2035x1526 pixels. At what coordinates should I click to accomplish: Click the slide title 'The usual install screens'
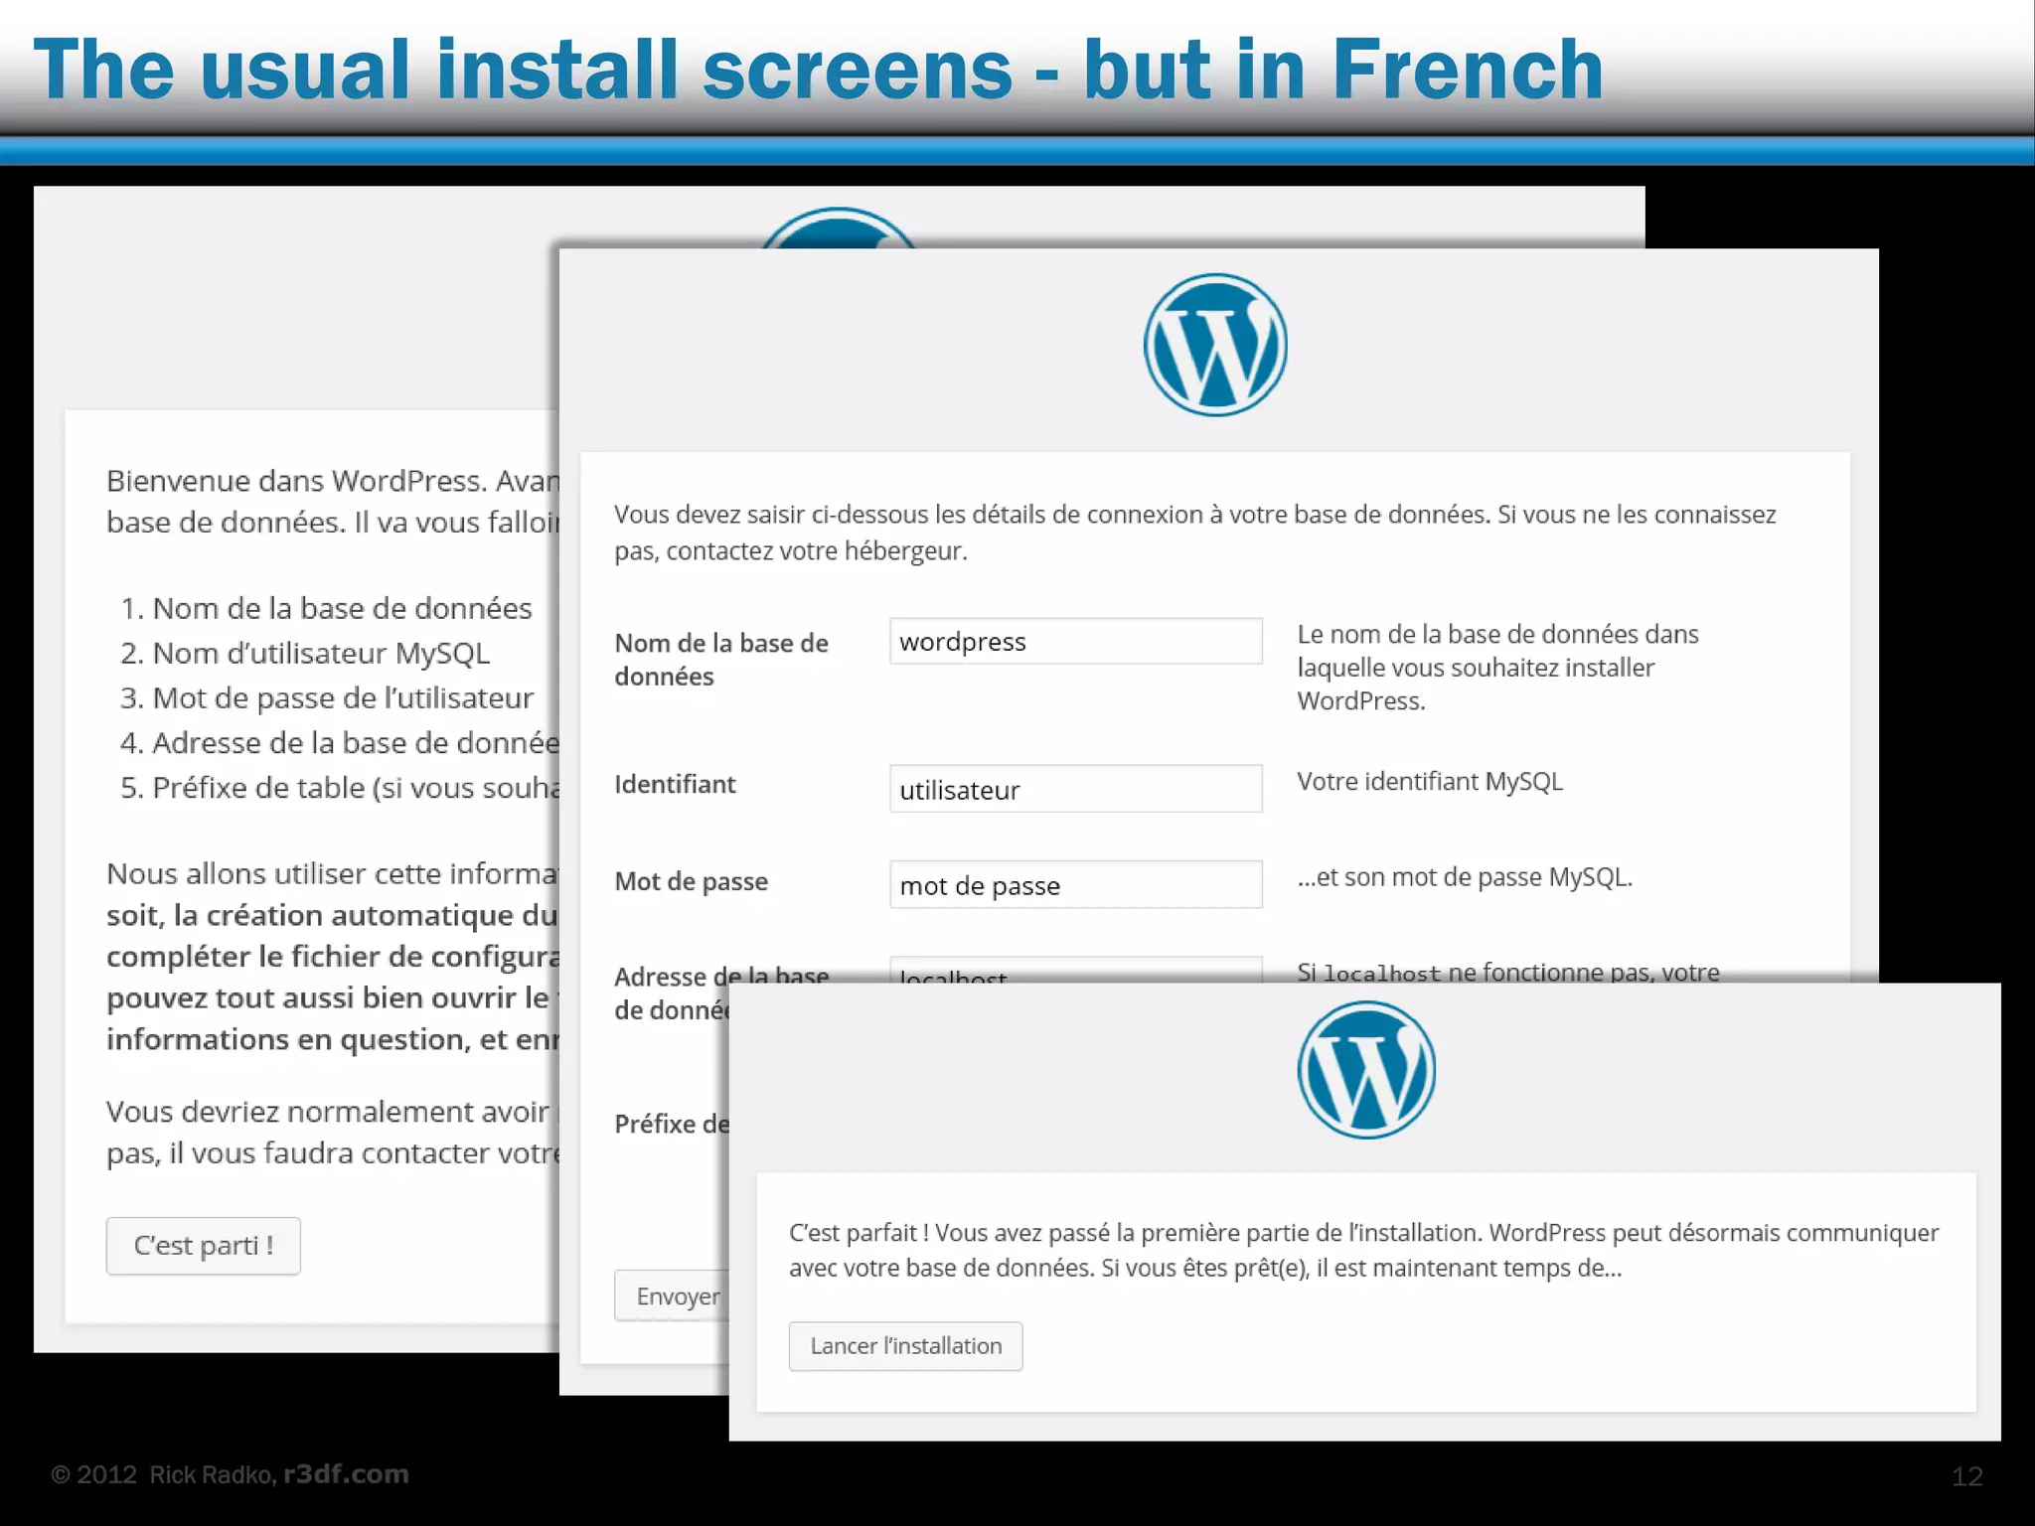[x=818, y=69]
